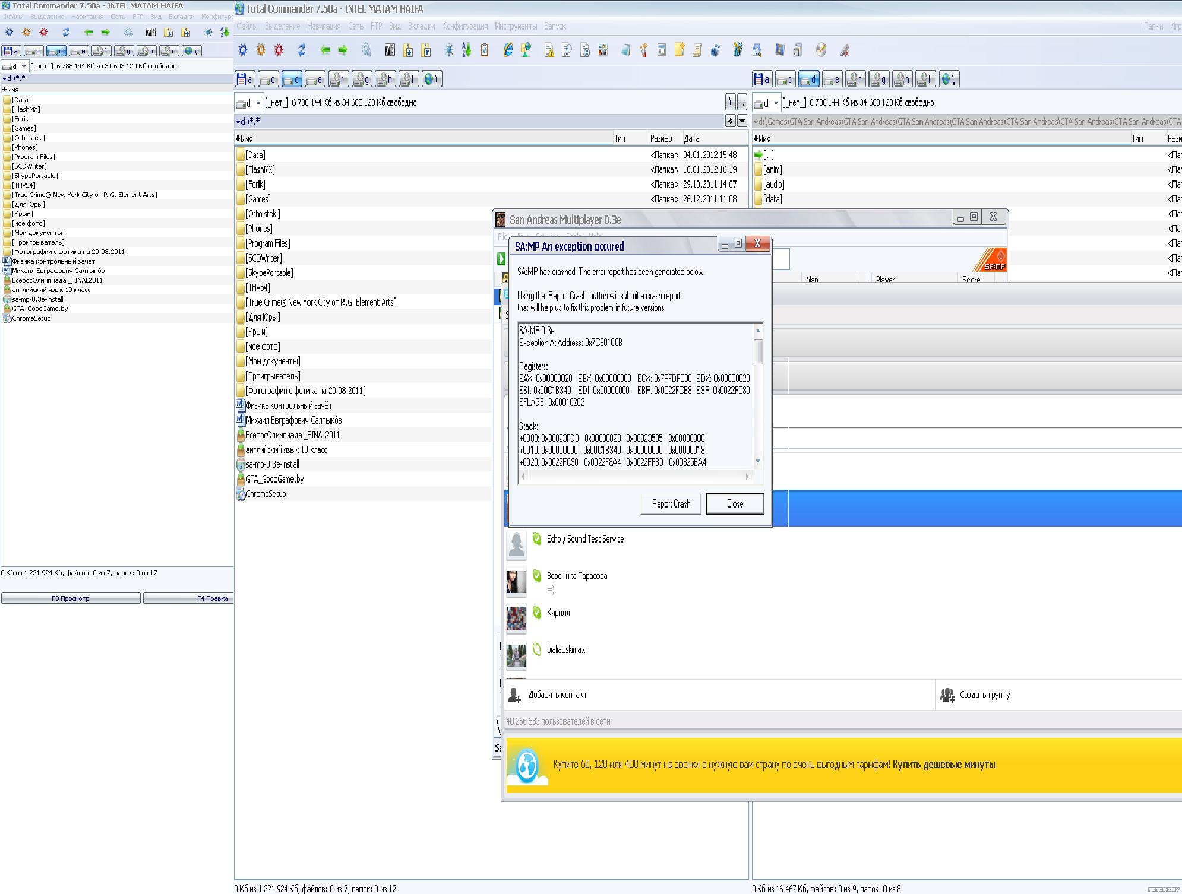
Task: Click document with magnifier icon in toolbar
Action: pyautogui.click(x=567, y=50)
